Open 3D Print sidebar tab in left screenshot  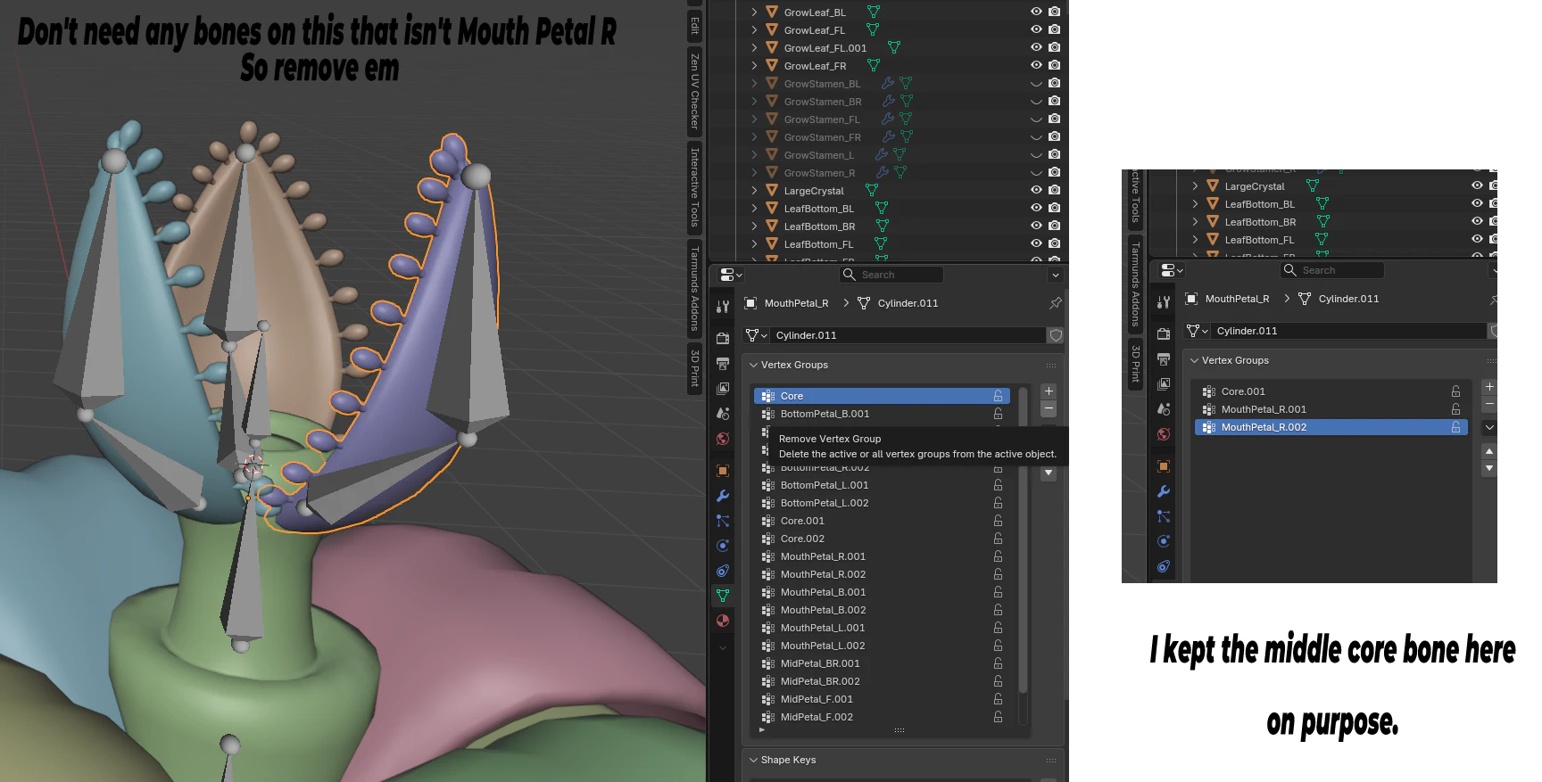[694, 367]
